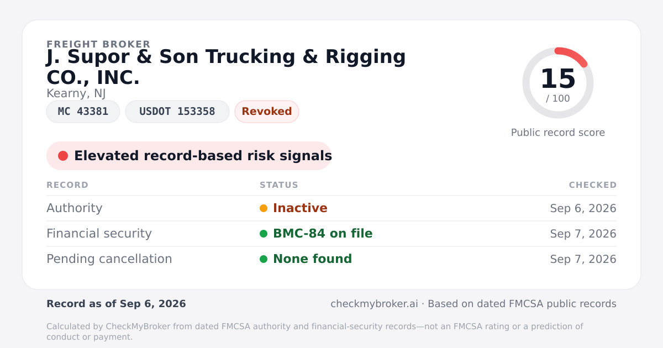Click the Elevated record-based risk signals banner

(x=189, y=156)
